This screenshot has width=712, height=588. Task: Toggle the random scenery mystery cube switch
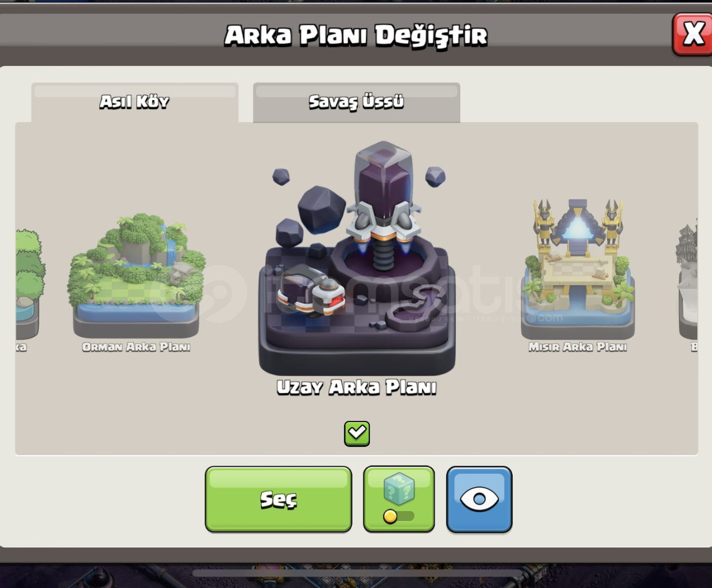pos(399,499)
